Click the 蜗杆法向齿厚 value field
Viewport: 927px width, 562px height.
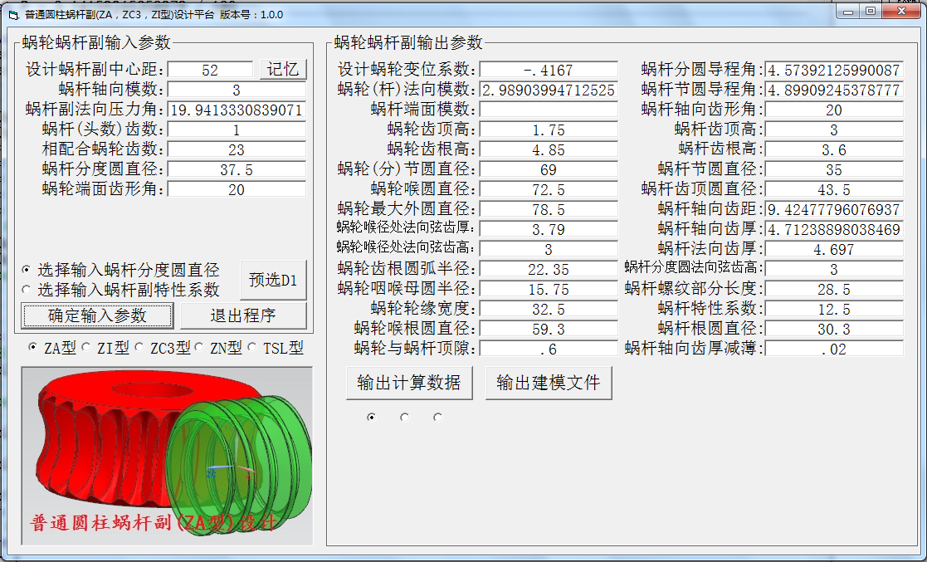click(x=834, y=249)
